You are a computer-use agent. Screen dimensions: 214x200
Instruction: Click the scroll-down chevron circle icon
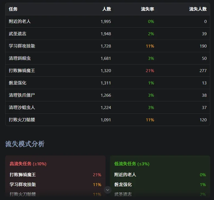107,190
